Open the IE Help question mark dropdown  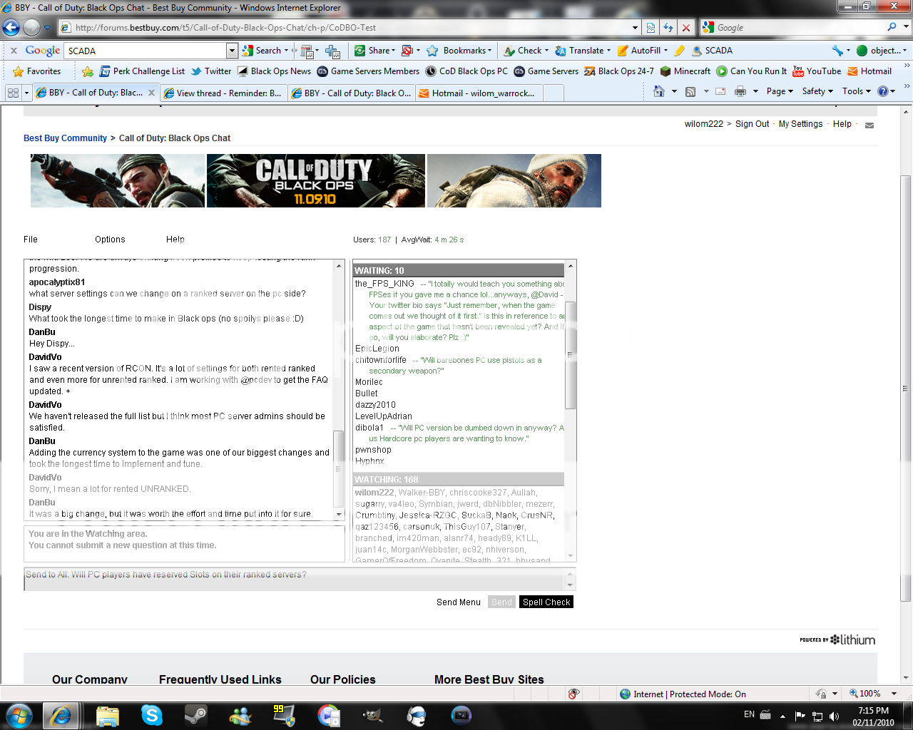(x=887, y=91)
